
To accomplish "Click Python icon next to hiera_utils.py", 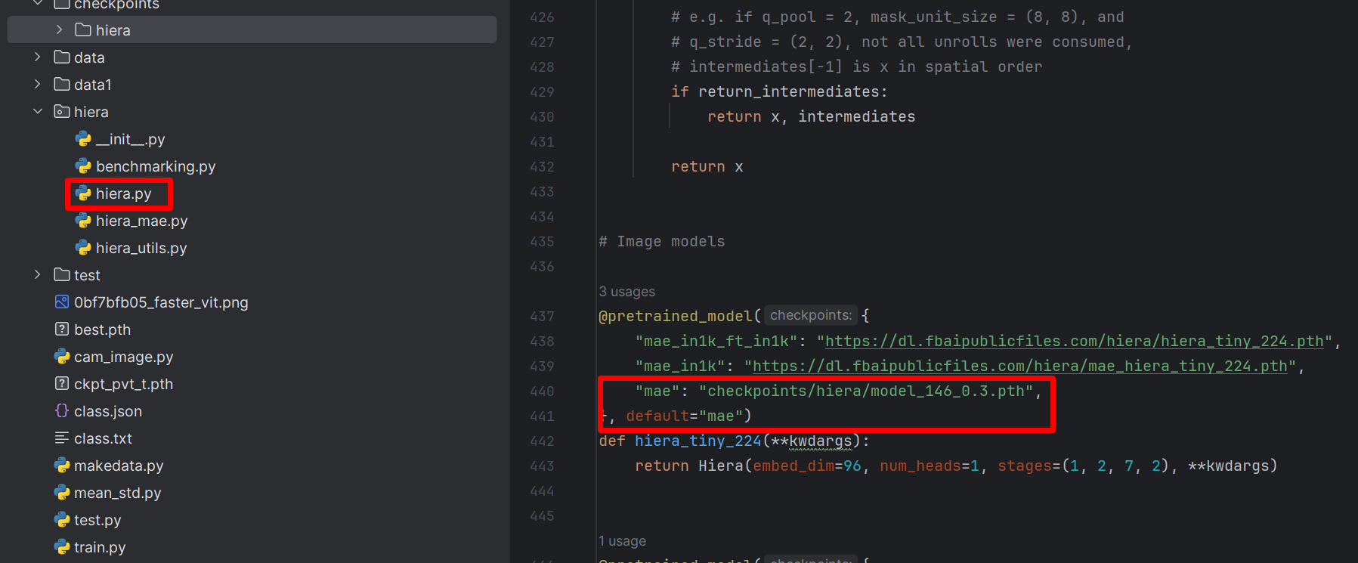I will click(x=83, y=248).
